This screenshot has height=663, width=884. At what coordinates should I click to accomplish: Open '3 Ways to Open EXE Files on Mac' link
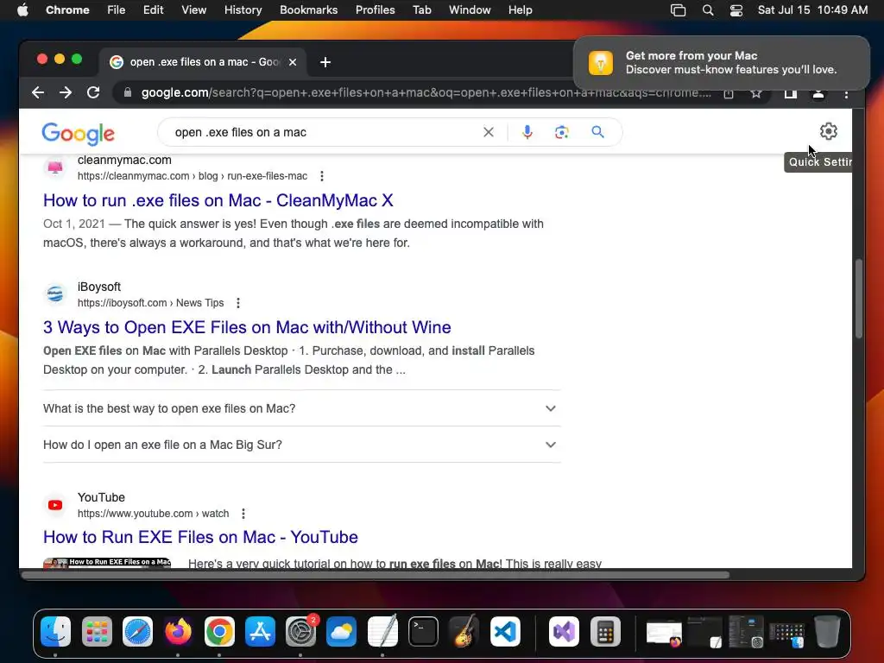(x=247, y=327)
